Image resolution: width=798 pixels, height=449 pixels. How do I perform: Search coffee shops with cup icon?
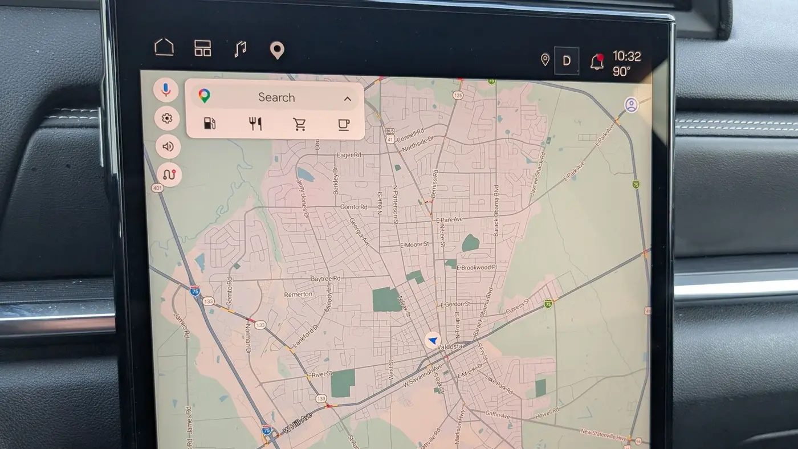click(344, 124)
